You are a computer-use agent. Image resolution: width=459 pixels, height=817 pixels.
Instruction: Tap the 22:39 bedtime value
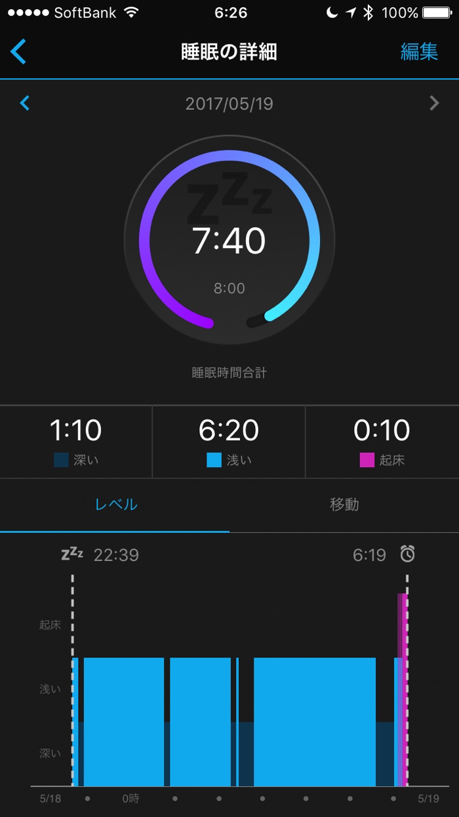pyautogui.click(x=116, y=555)
